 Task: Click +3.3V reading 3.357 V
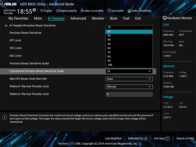tap(167, 118)
